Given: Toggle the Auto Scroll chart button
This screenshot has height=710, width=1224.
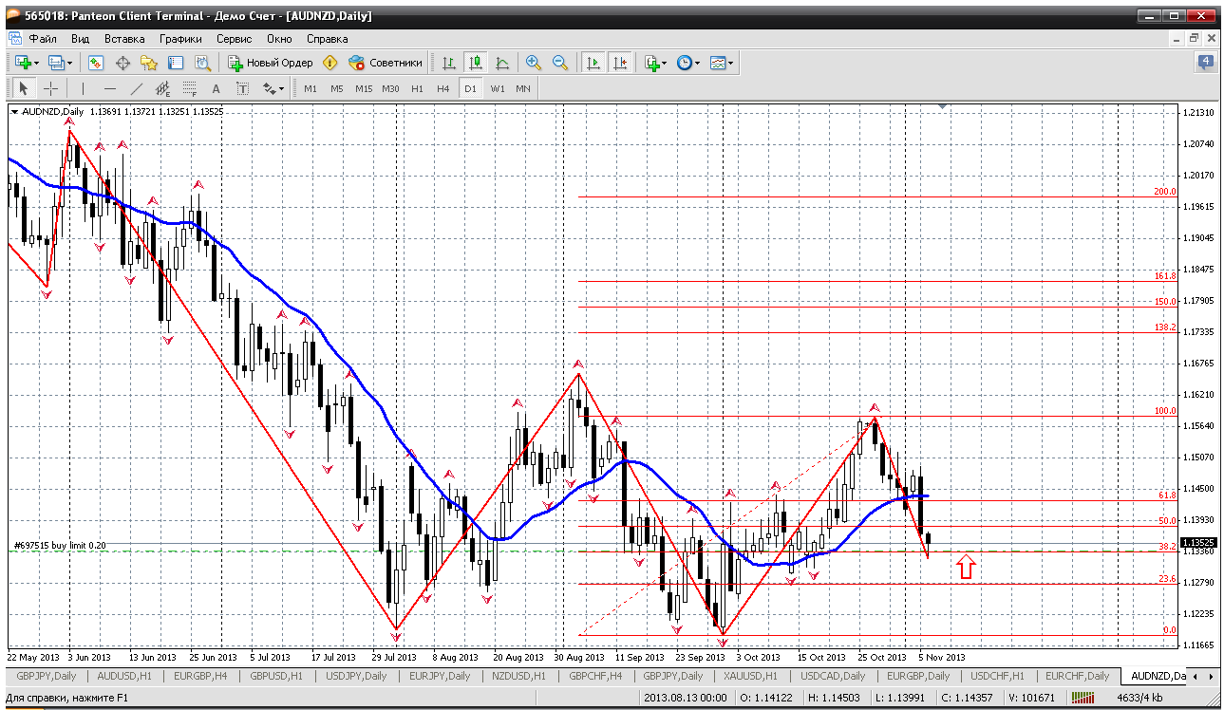Looking at the screenshot, I should [593, 63].
